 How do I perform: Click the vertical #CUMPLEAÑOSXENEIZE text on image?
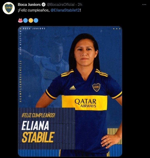[x=21, y=81]
